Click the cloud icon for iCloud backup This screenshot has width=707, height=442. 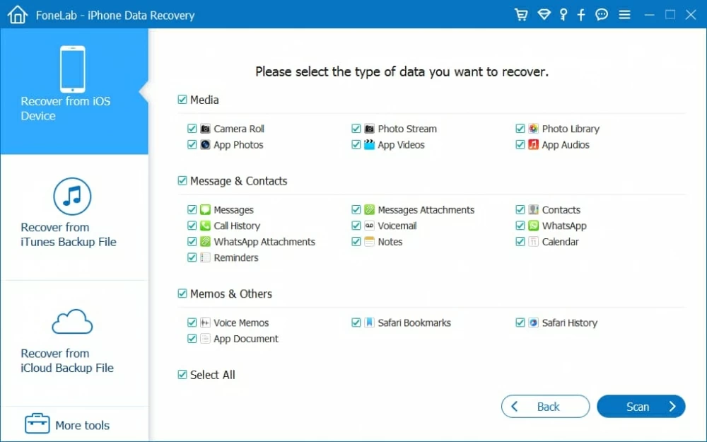[71, 322]
